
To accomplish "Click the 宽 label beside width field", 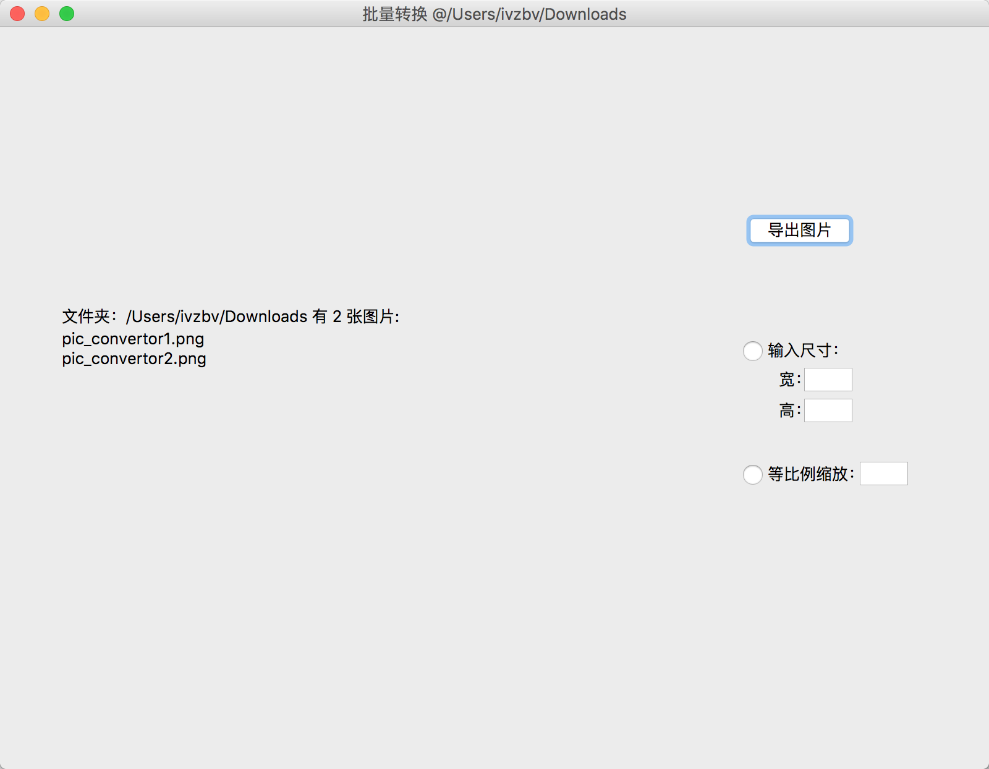I will (x=788, y=379).
